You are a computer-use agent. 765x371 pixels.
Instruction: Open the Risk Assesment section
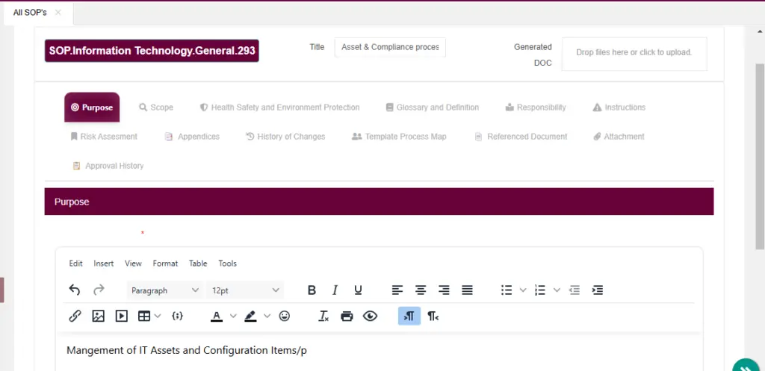tap(104, 137)
